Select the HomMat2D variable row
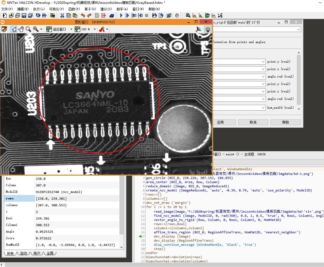Screen dimensions: 324x267 point(62,245)
